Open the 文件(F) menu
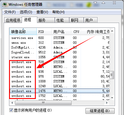Viewport: 124px width, 115px height. 10,12
